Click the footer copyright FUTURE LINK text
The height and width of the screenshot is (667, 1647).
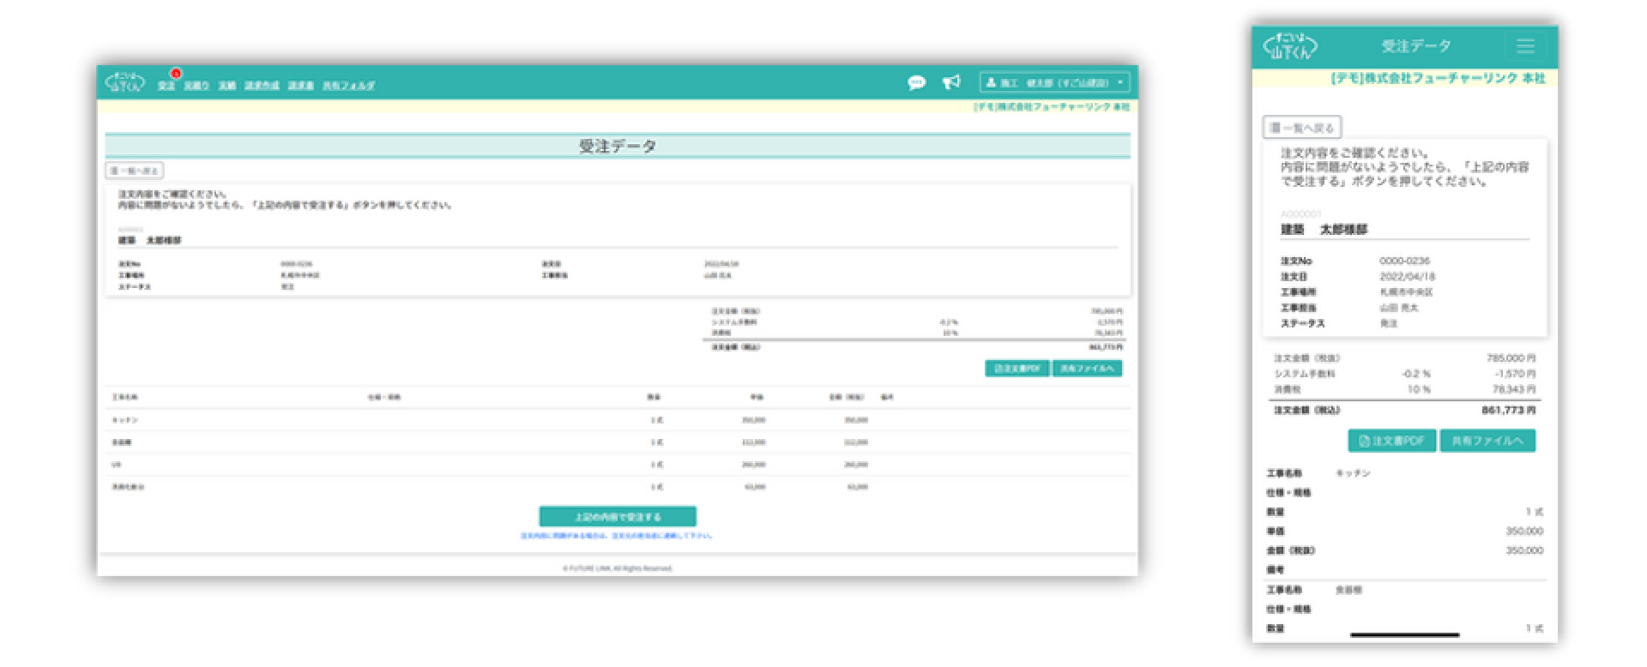tap(618, 568)
